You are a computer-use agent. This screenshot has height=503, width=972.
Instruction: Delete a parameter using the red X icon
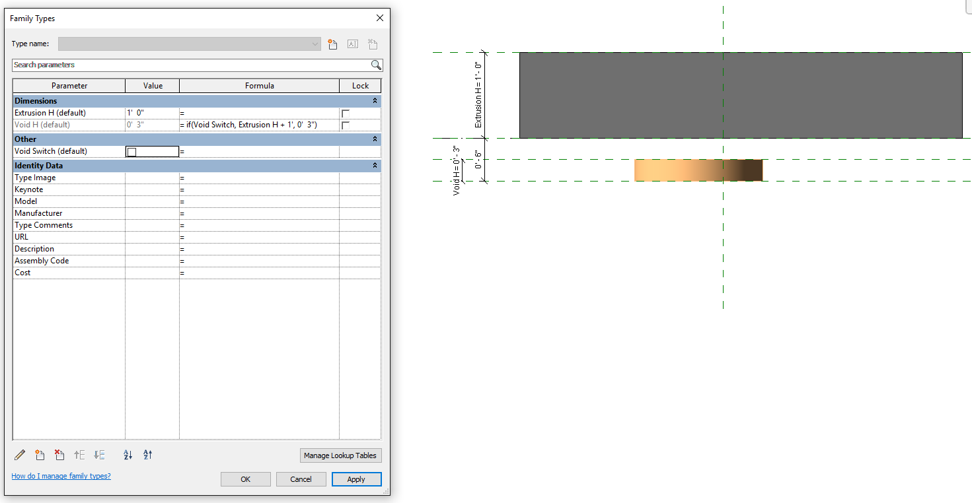click(x=59, y=455)
